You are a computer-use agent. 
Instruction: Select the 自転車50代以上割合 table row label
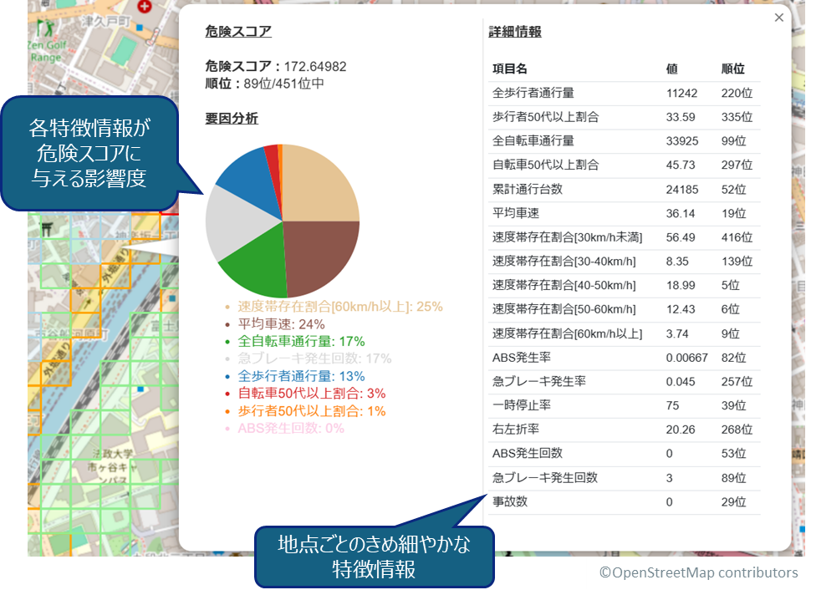[545, 165]
